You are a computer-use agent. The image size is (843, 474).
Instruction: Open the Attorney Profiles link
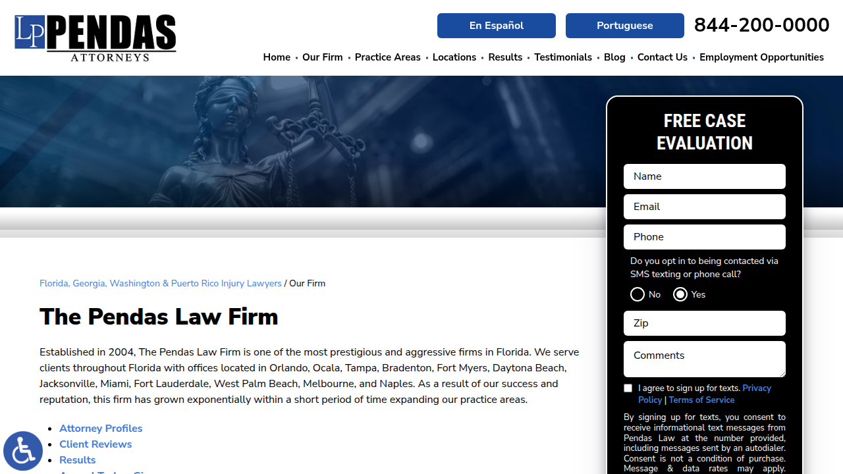(101, 429)
